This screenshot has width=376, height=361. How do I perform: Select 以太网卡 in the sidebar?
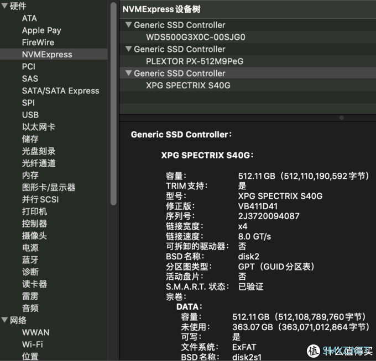39,127
